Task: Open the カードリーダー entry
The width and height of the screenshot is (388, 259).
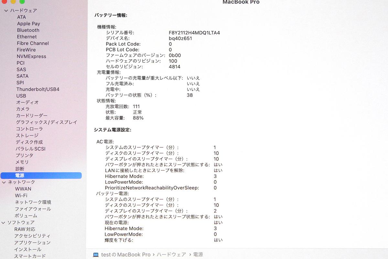Action: (32, 116)
